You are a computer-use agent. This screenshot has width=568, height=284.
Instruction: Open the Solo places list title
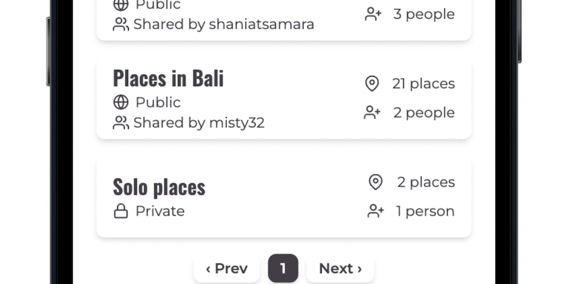click(159, 187)
